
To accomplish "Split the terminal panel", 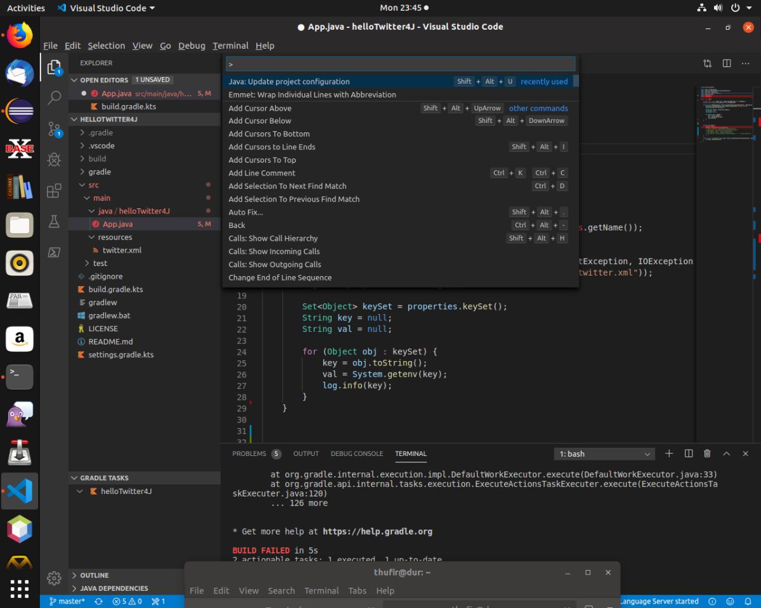I will tap(689, 453).
